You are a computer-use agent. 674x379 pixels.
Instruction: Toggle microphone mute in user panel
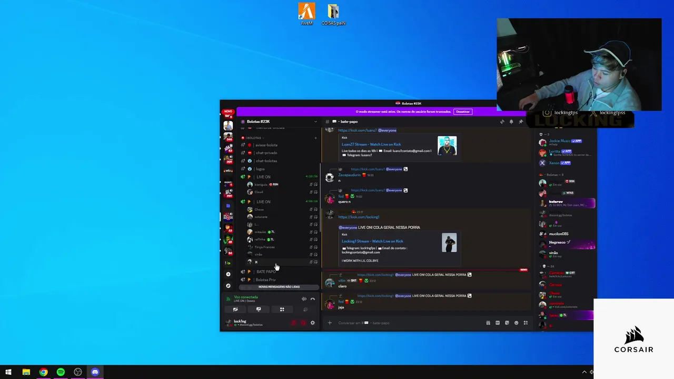coord(294,323)
